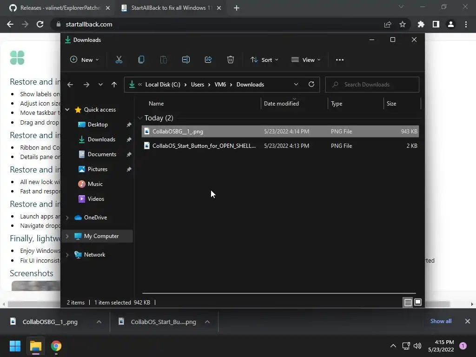Click the Rename icon in Explorer toolbar
Image resolution: width=476 pixels, height=357 pixels.
(x=186, y=60)
